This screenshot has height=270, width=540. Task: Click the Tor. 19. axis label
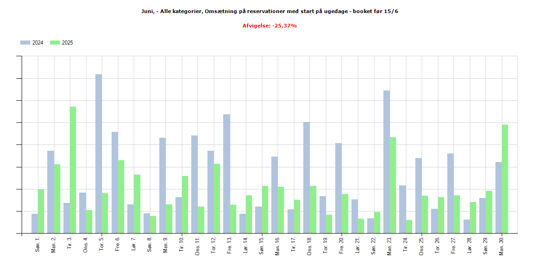(325, 244)
